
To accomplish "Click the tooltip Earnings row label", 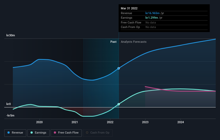I will pos(126,18).
